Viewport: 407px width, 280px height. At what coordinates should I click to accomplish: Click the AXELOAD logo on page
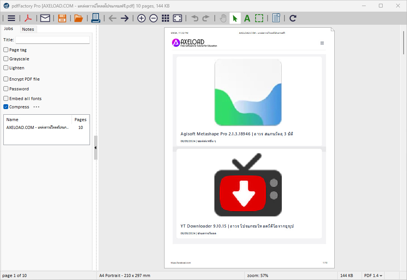[x=194, y=43]
